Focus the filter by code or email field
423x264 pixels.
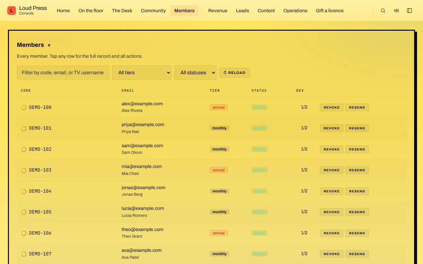click(x=63, y=73)
